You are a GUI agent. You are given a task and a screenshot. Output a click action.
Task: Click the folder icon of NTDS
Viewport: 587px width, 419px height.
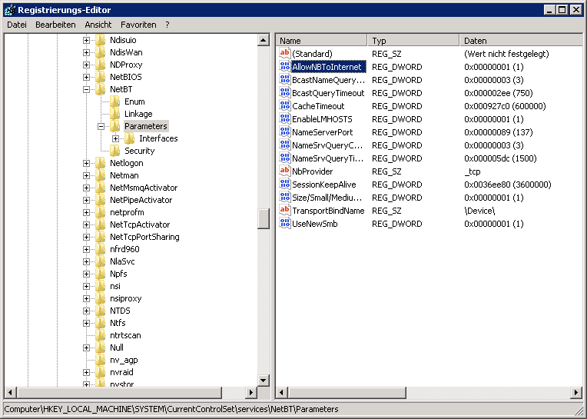(x=101, y=311)
